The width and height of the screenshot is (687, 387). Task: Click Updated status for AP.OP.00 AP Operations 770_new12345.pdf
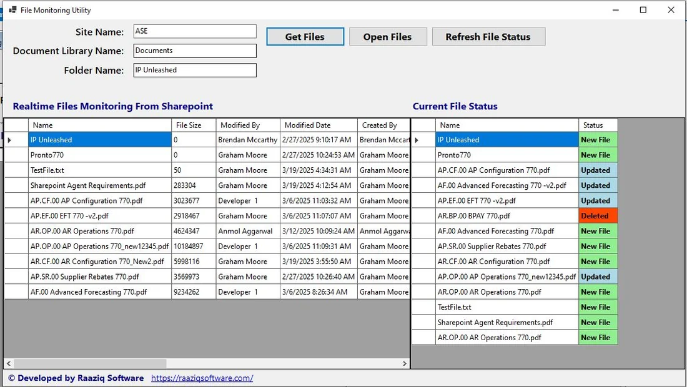coord(598,277)
